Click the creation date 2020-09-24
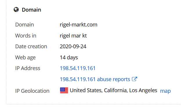Screen dimensions: 181x107 [x=73, y=47]
